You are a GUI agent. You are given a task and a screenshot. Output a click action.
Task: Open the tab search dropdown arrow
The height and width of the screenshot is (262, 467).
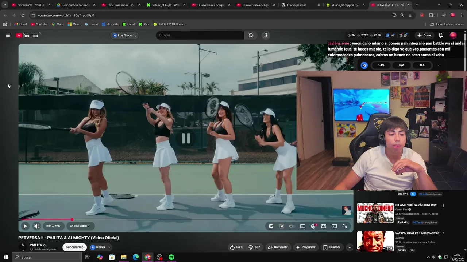point(5,5)
